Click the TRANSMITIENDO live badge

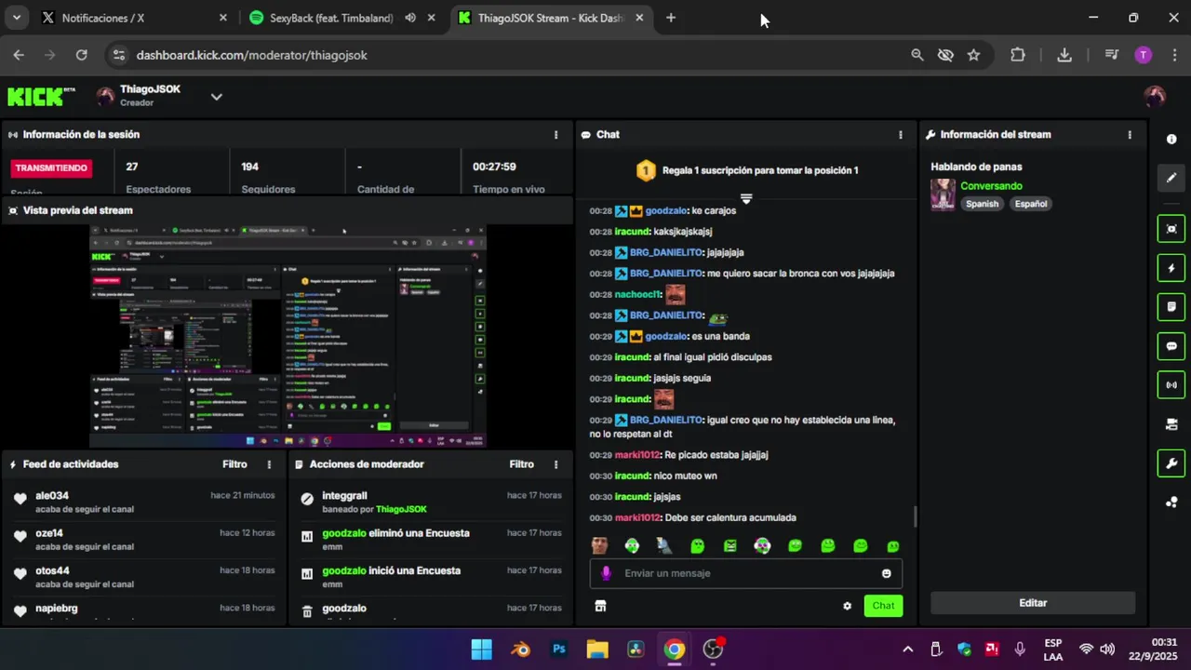[x=51, y=167]
